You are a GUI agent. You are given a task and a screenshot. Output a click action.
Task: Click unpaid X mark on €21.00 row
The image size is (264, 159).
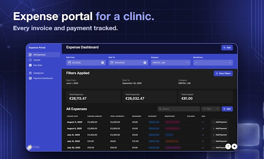pos(203,141)
